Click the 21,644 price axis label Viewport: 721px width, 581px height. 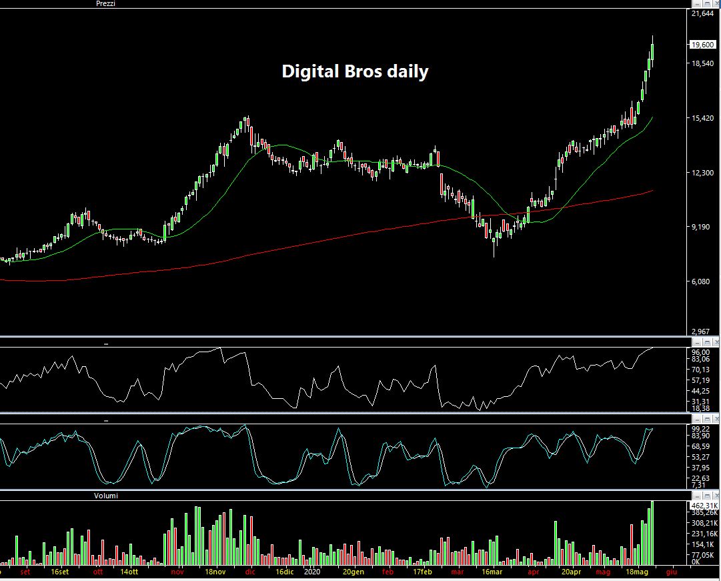702,13
